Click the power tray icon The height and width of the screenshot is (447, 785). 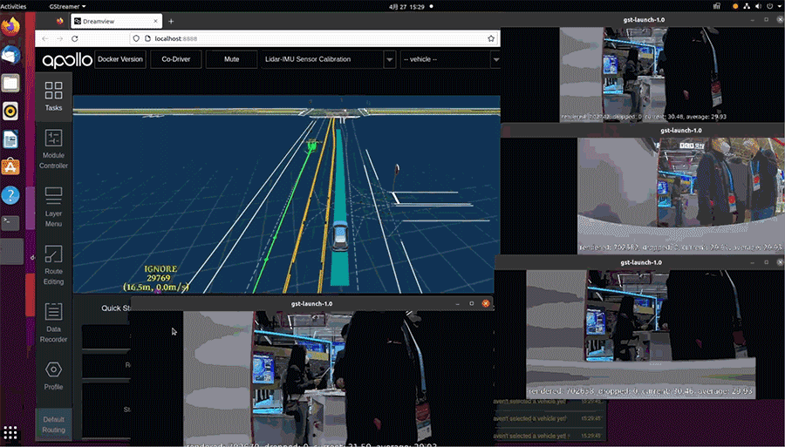[770, 6]
